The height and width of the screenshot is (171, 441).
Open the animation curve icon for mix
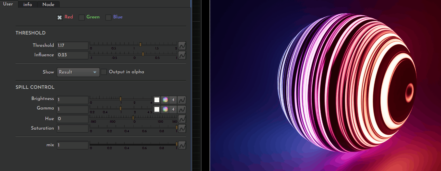point(182,145)
